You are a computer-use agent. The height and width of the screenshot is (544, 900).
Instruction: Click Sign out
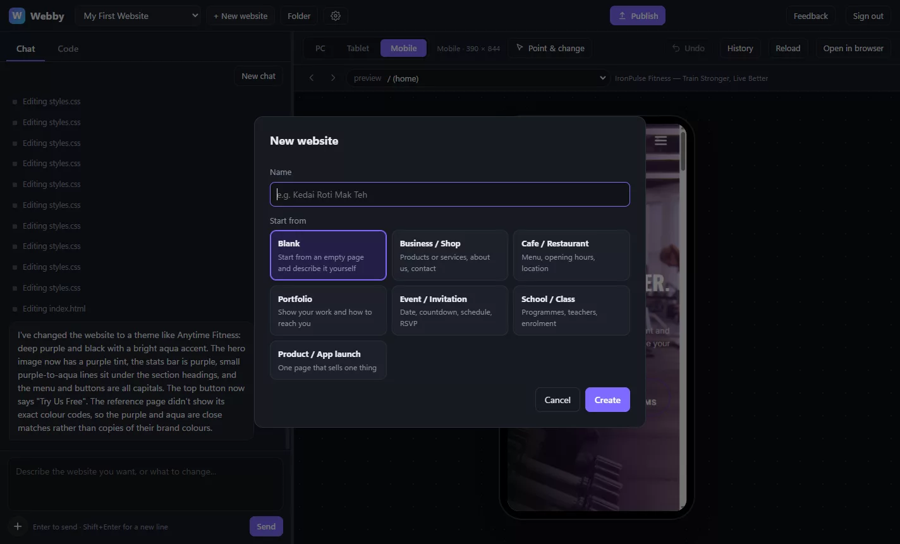tap(868, 16)
